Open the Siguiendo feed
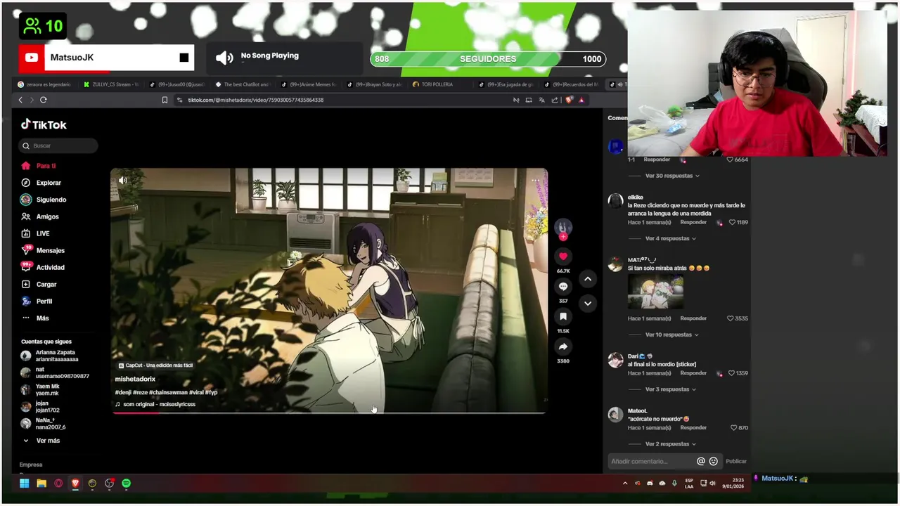Screen dimensions: 900x506 [x=43, y=200]
